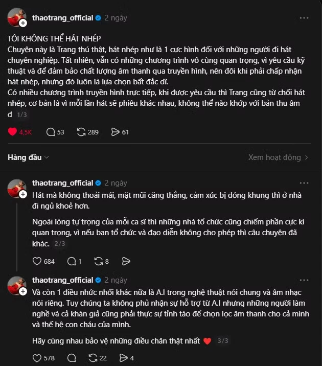This screenshot has width=322, height=366.
Task: Share the second post in the thread
Action: [126, 261]
